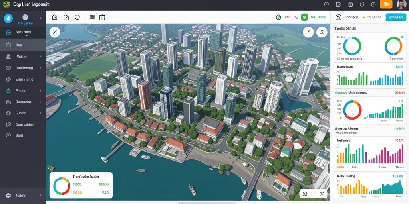Switch to the house icon tab in right panel

tap(338, 17)
